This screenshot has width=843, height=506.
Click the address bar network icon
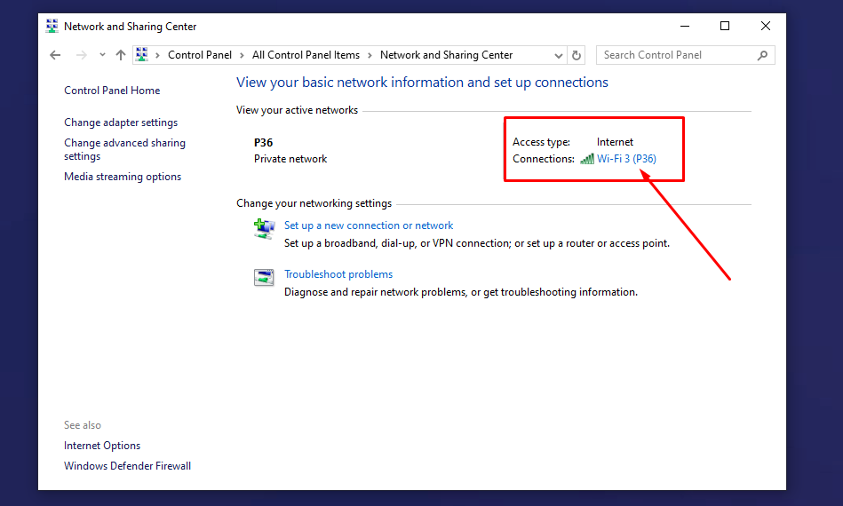(x=142, y=55)
